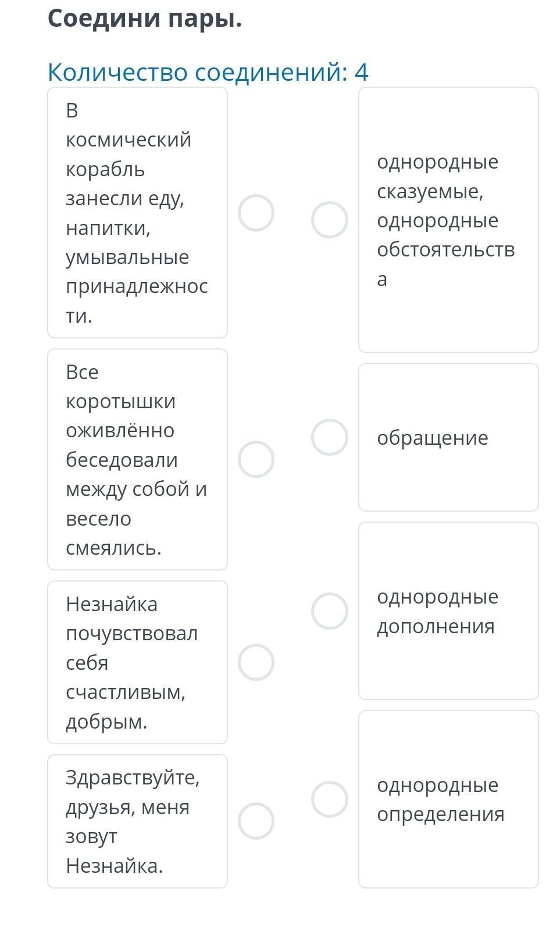
Task: Click the text 'Количество соединений: 4'
Action: click(x=208, y=73)
